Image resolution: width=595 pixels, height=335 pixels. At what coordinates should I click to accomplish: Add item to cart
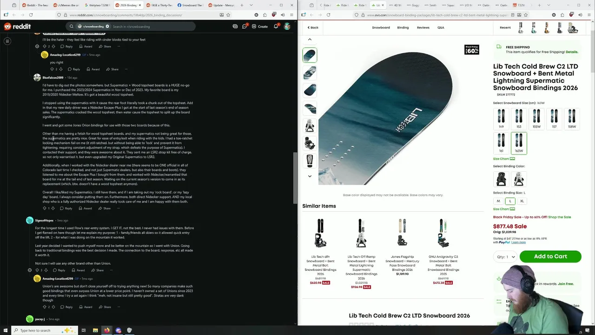coord(550,256)
